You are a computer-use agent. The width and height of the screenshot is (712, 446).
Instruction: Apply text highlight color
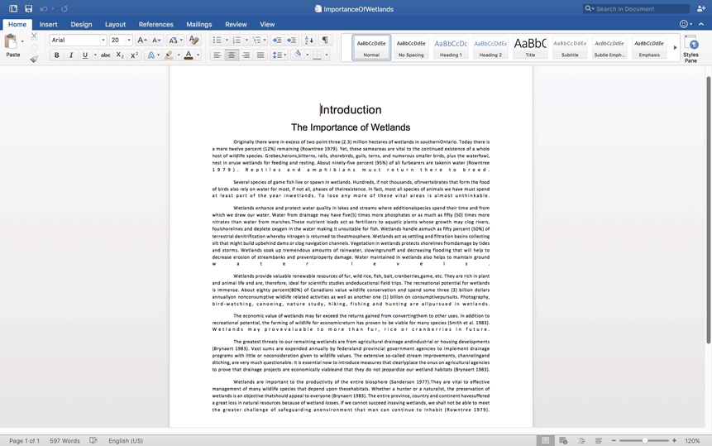tap(169, 55)
